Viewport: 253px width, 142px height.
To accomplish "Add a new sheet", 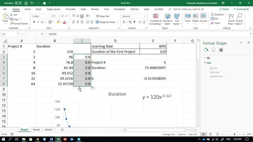I will tap(62, 130).
